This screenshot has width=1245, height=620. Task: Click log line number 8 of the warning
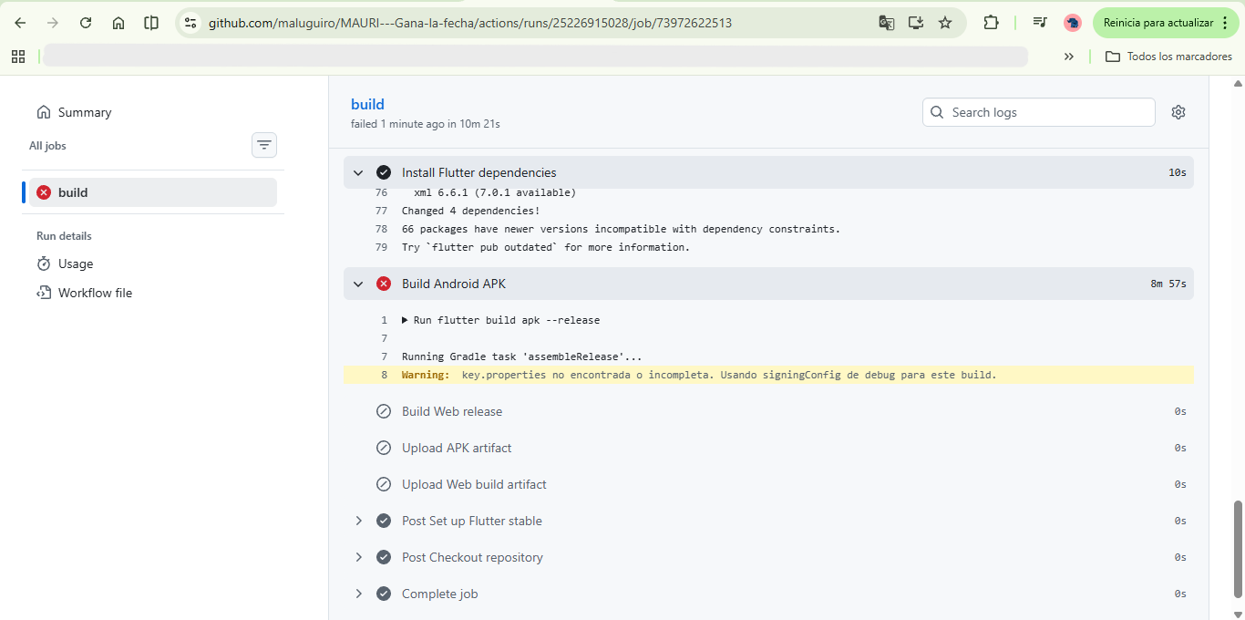[384, 375]
